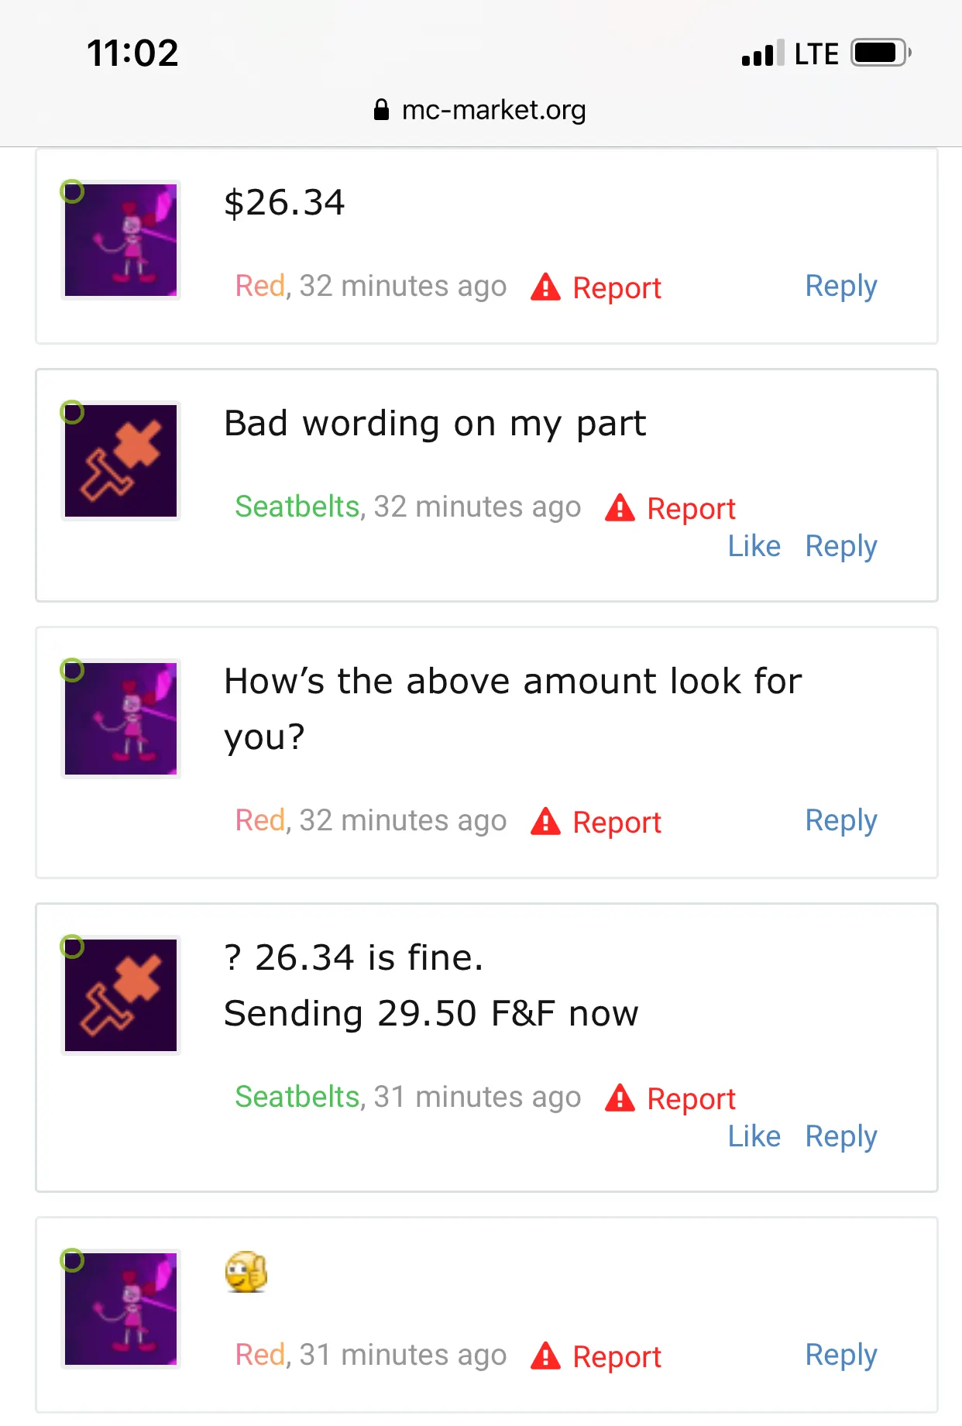Reply to 'How's the above amount' comment
The image size is (962, 1426).
point(840,820)
